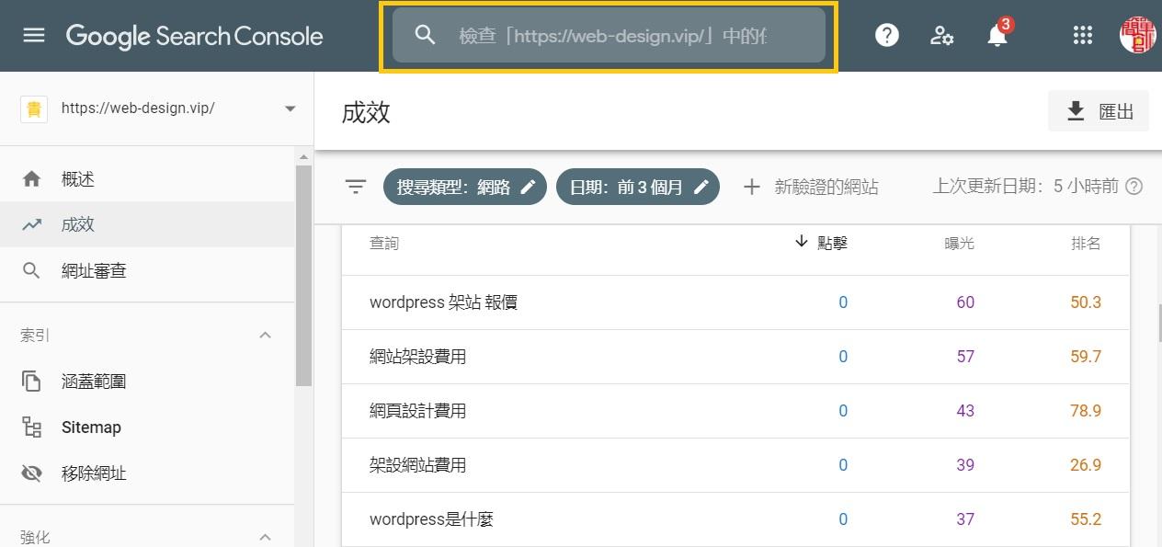Edit the 日期：前3個月 filter chip

click(638, 187)
